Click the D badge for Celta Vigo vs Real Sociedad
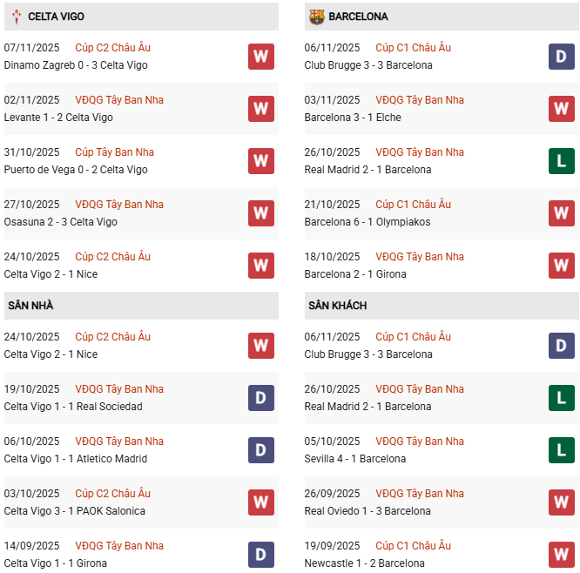This screenshot has height=573, width=580. point(261,398)
